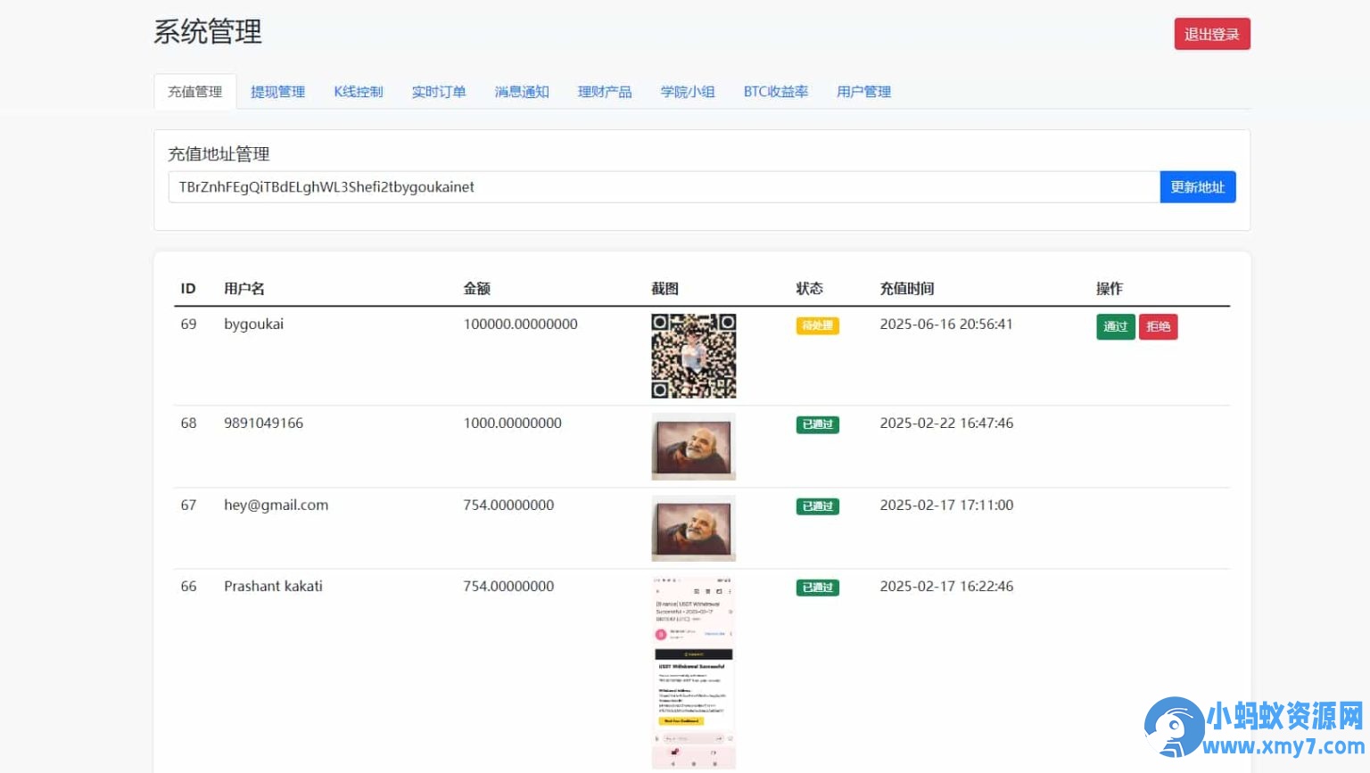Open the 用户管理 tab

pyautogui.click(x=862, y=91)
